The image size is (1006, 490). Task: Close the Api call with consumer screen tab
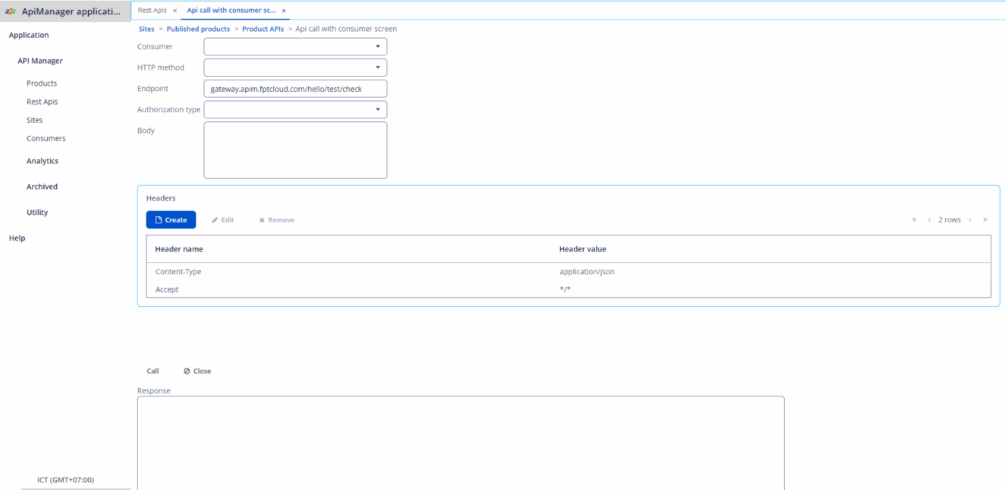(284, 11)
